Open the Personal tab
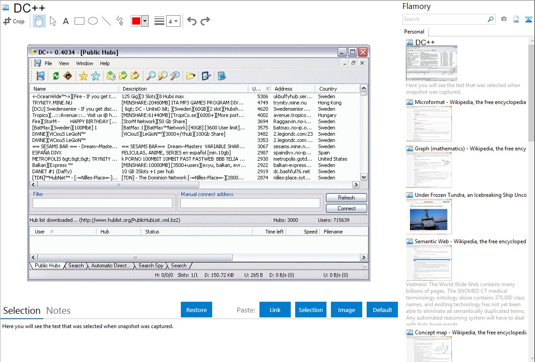The width and height of the screenshot is (535, 362). (x=414, y=32)
